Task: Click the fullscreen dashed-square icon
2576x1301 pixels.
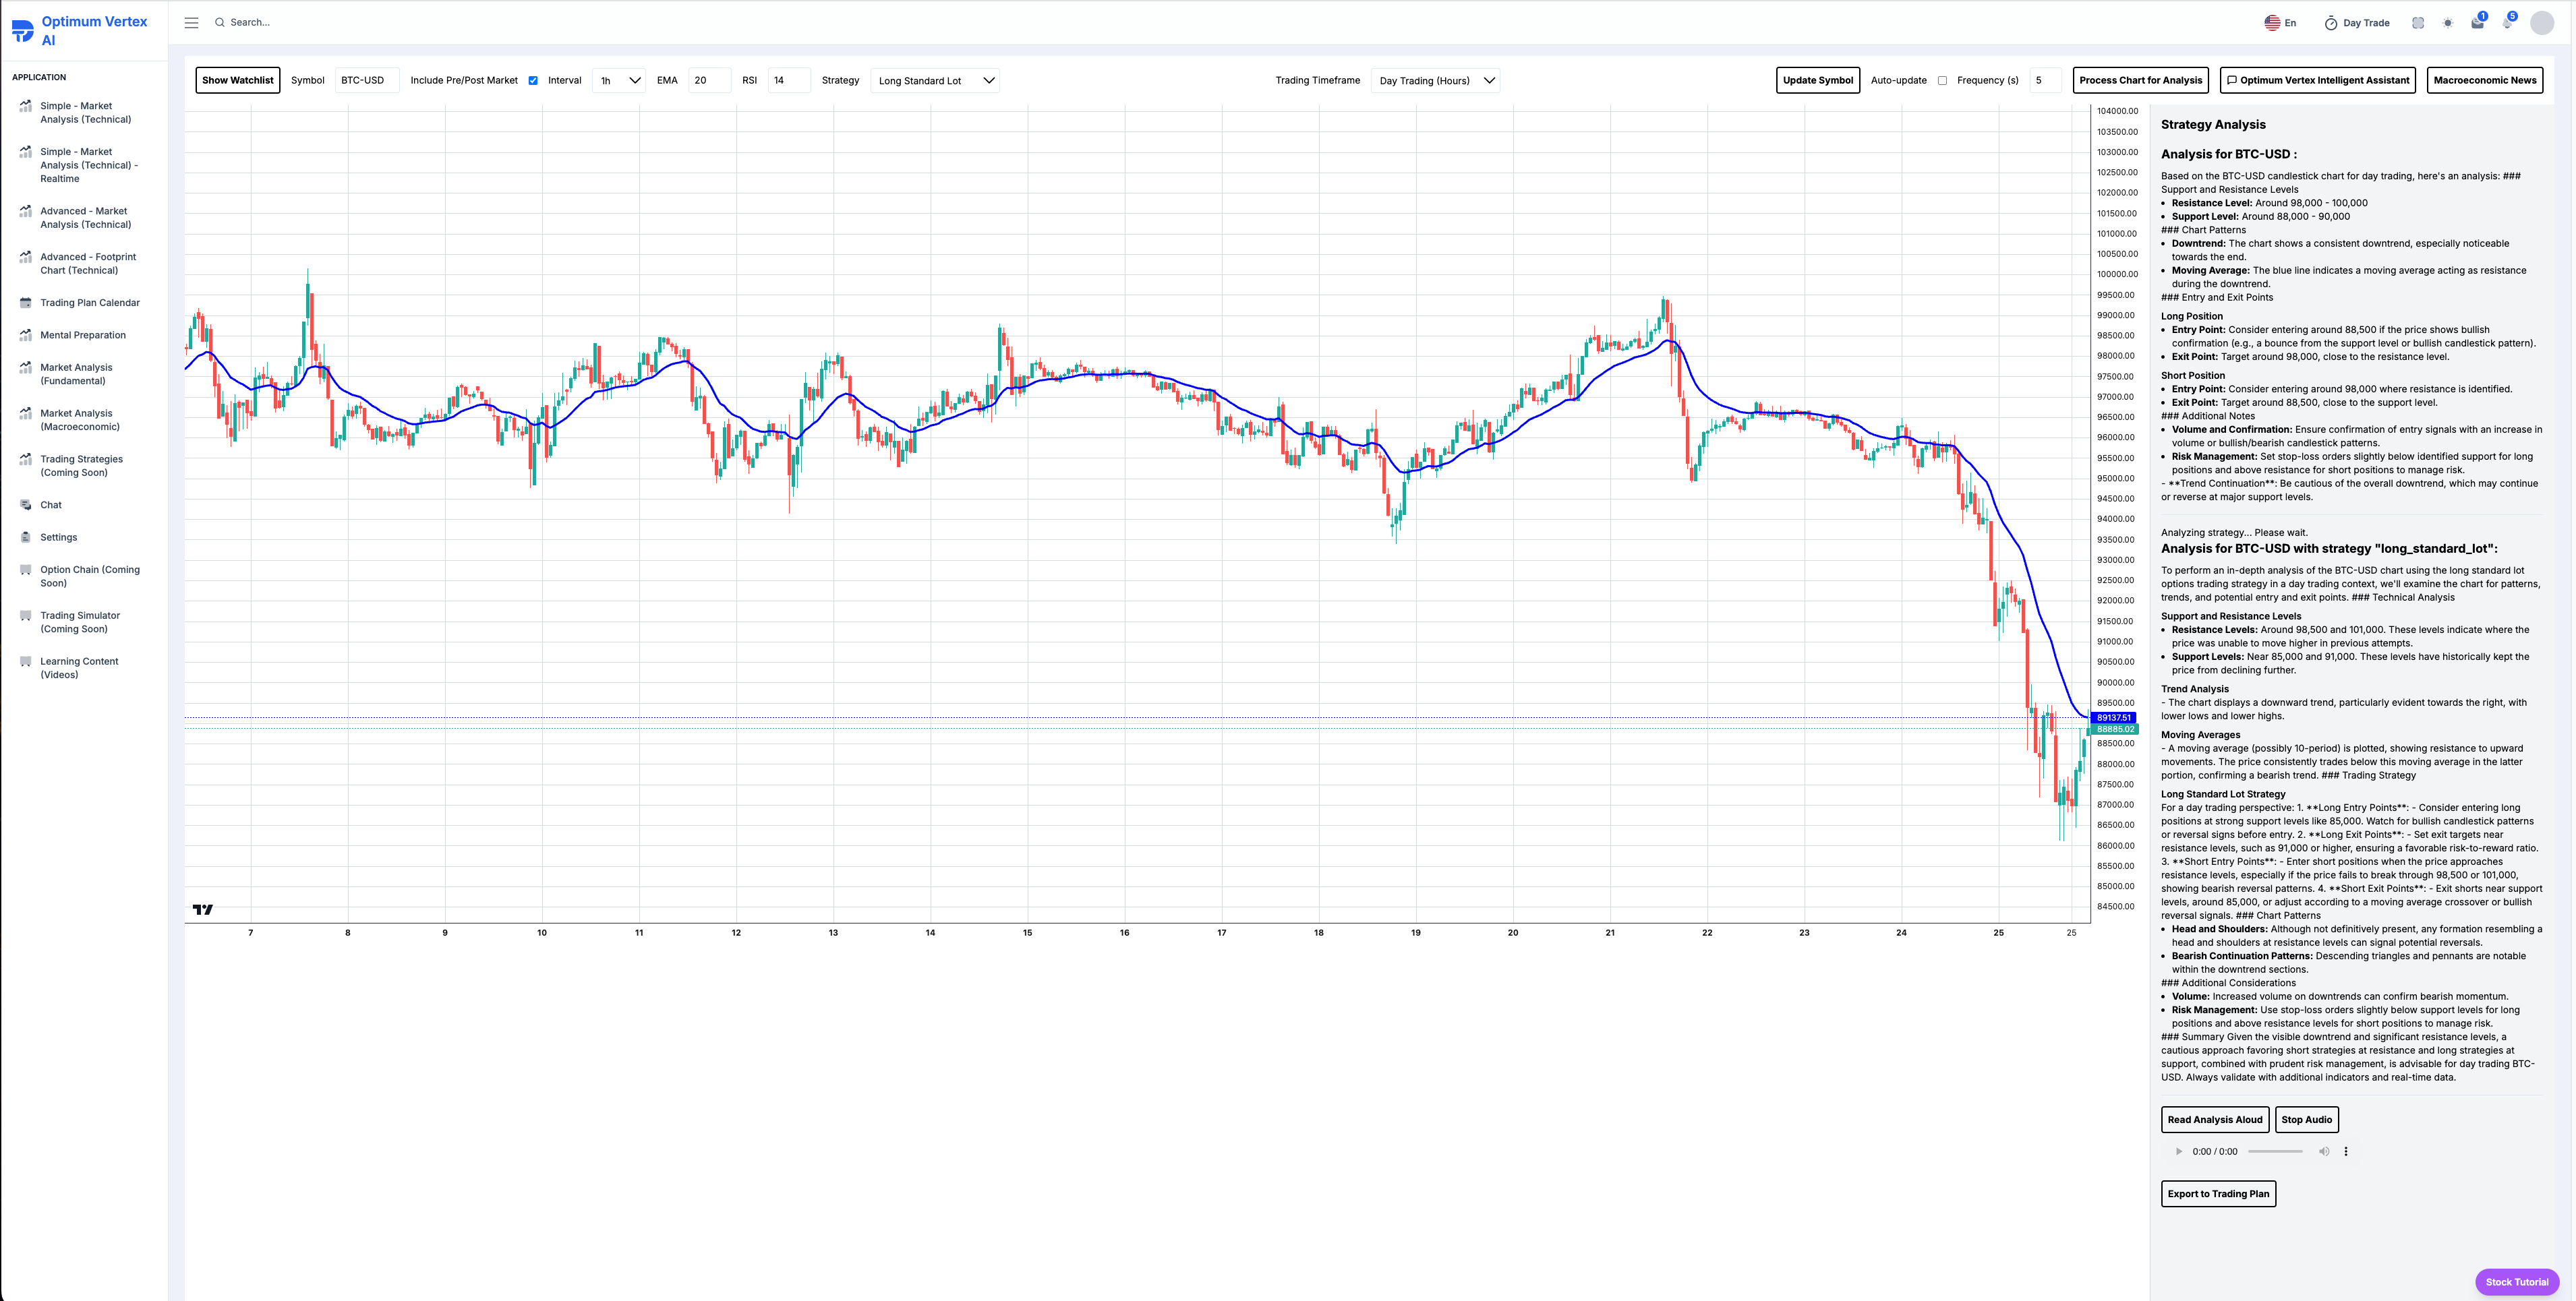Action: click(x=2417, y=23)
